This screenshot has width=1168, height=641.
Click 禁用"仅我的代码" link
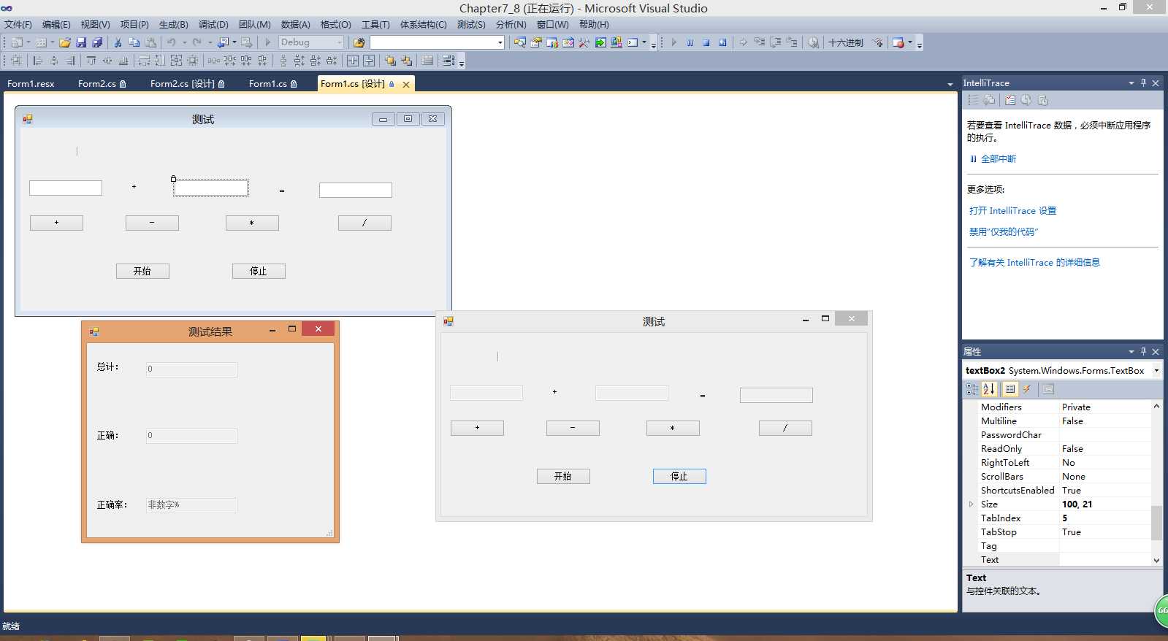[1004, 231]
